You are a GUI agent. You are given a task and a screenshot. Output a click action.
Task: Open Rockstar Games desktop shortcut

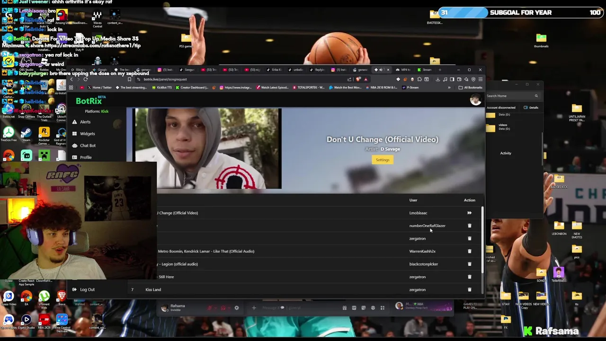click(x=44, y=135)
